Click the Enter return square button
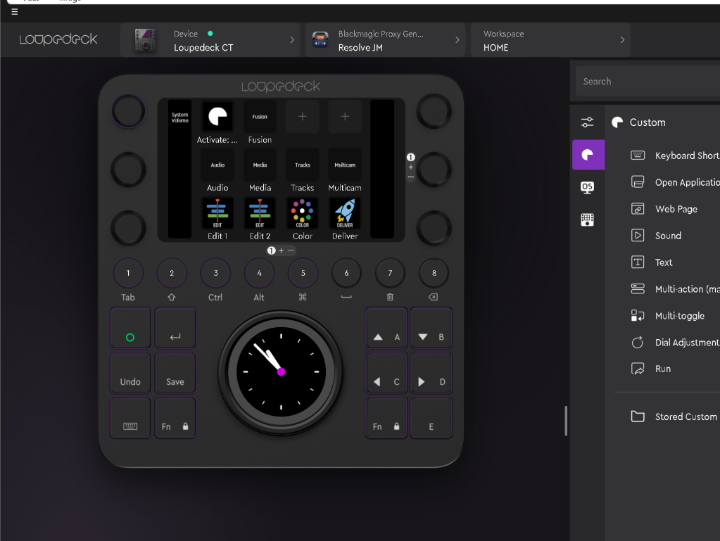The width and height of the screenshot is (720, 541). (175, 328)
